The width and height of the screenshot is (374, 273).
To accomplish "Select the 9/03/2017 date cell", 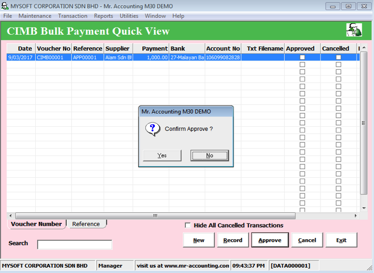I will click(21, 57).
